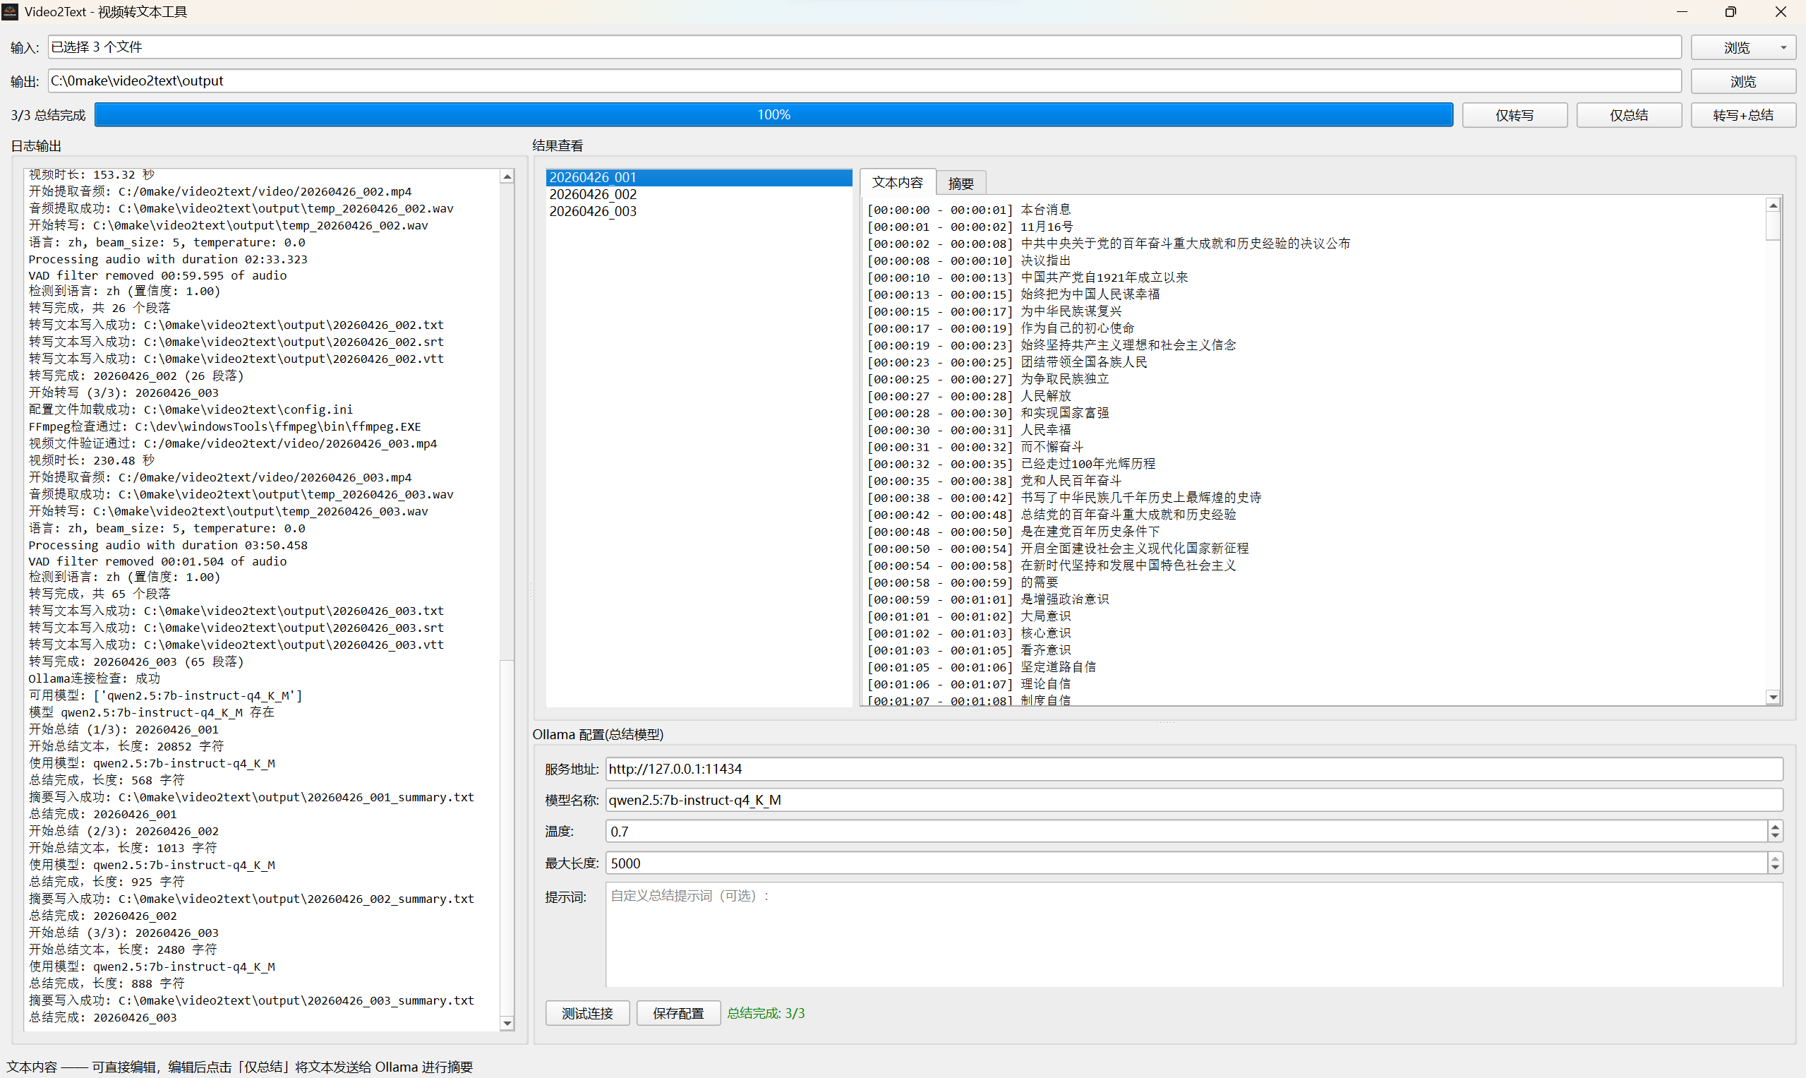The image size is (1806, 1078).
Task: Increase 最大长度 with up stepper arrow
Action: (1775, 858)
